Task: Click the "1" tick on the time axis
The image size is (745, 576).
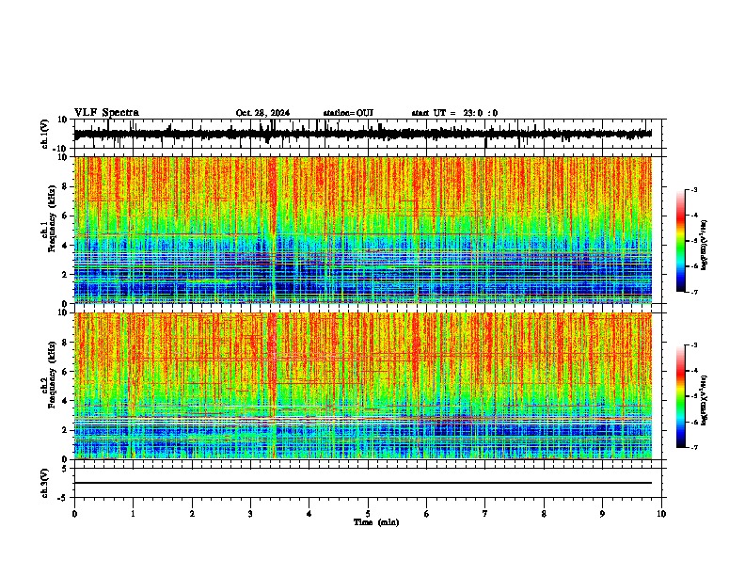Action: 134,514
